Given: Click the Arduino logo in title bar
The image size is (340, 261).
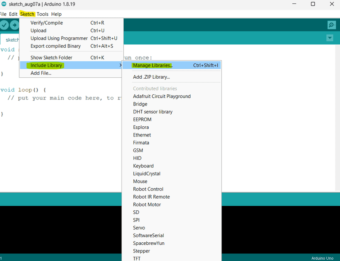Looking at the screenshot, I should pyautogui.click(x=4, y=4).
